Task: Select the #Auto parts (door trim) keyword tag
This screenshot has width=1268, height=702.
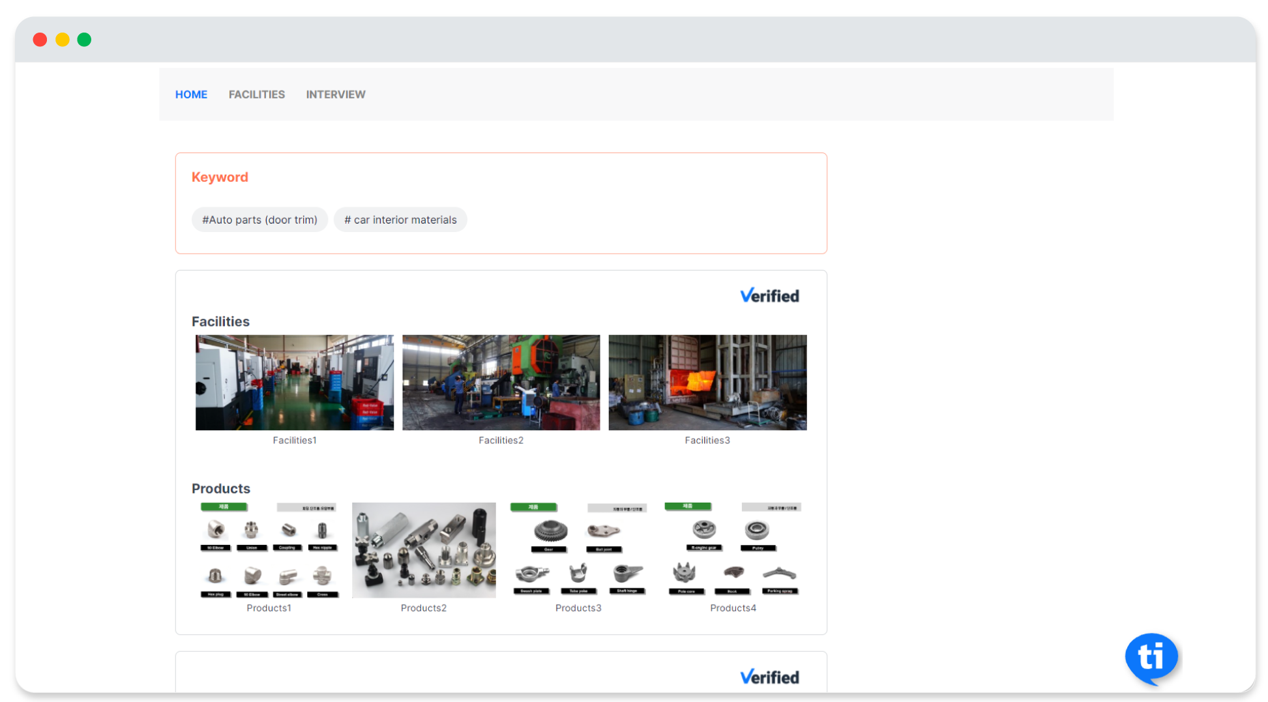Action: coord(259,220)
